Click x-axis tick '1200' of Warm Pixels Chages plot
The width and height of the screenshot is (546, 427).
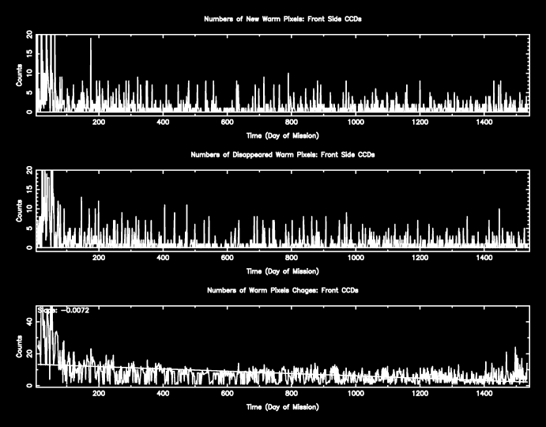(420, 393)
